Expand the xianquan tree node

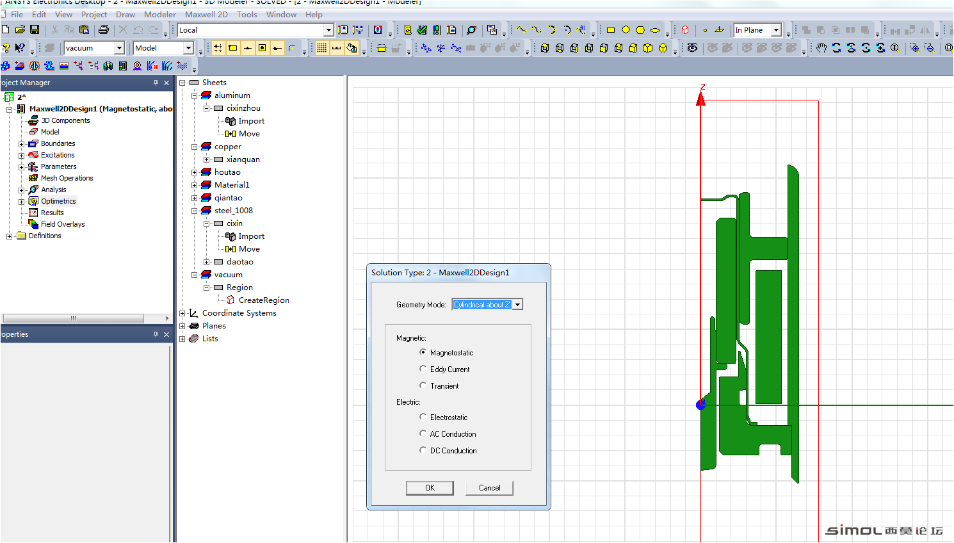[206, 159]
